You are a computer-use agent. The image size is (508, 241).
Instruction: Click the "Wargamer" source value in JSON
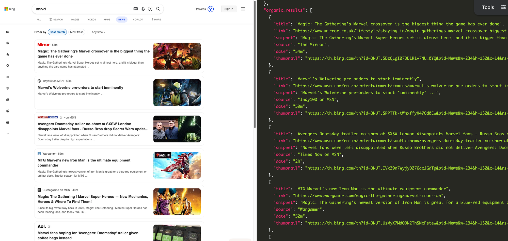pyautogui.click(x=310, y=210)
